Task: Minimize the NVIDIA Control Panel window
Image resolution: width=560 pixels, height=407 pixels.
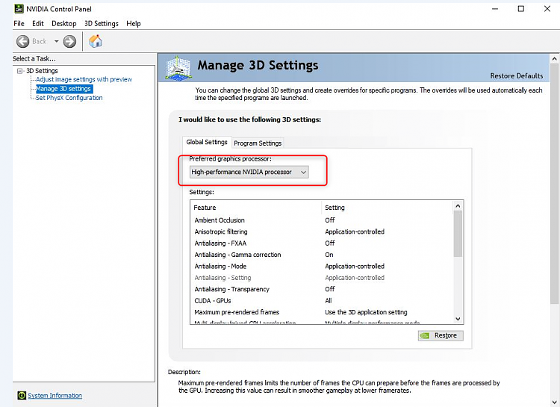Action: [494, 9]
